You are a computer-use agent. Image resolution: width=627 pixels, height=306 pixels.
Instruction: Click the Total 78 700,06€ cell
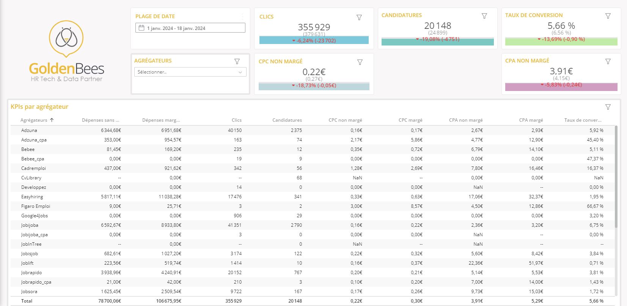(x=110, y=301)
